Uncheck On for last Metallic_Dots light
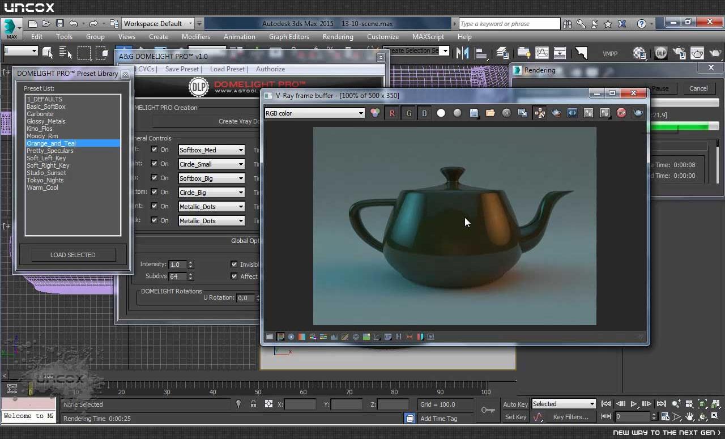The height and width of the screenshot is (439, 725). [x=154, y=220]
